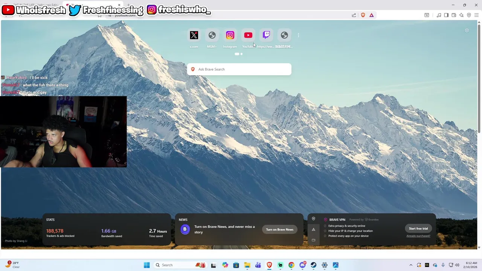Select the VPN shield icon in side widget
The height and width of the screenshot is (271, 482).
click(313, 219)
